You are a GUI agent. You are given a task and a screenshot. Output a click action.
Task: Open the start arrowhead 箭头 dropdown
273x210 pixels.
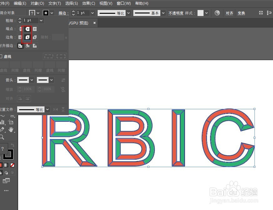pyautogui.click(x=32, y=80)
